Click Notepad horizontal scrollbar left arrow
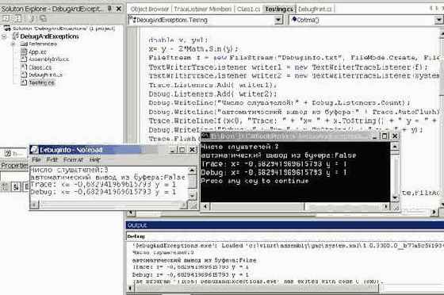The image size is (444, 295). (35, 205)
